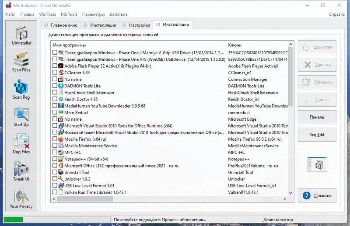Click the horizontal scroll right arrow
350x226 pixels.
point(285,199)
